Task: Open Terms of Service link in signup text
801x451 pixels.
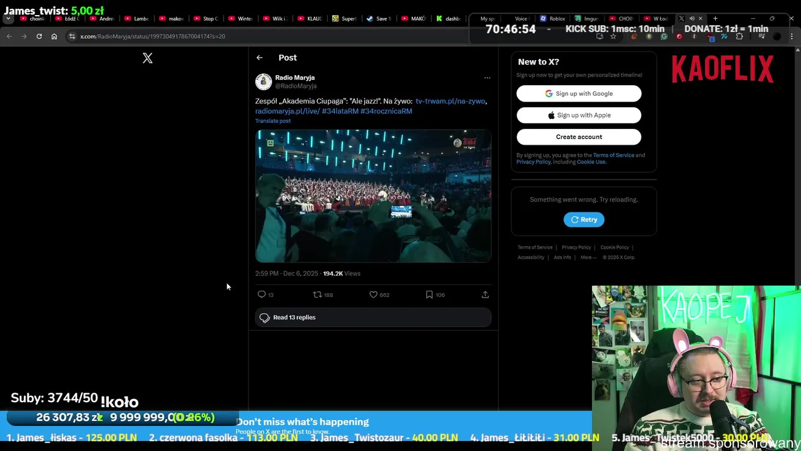Action: (x=613, y=155)
